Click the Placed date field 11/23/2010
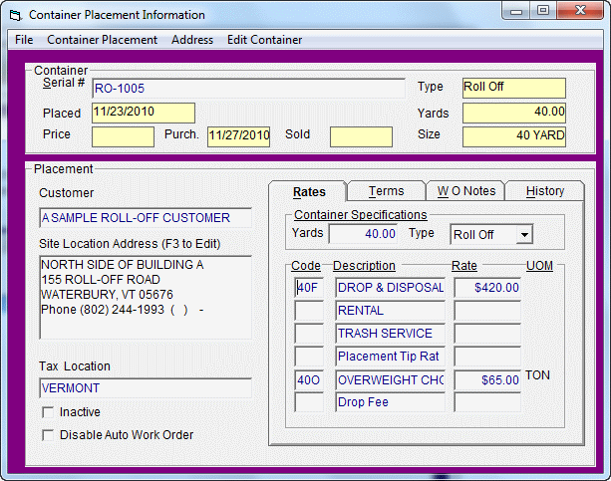This screenshot has height=481, width=611. click(144, 113)
